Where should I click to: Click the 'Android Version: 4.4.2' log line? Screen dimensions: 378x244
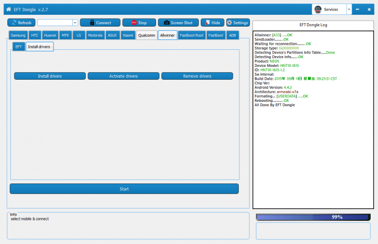pyautogui.click(x=273, y=88)
